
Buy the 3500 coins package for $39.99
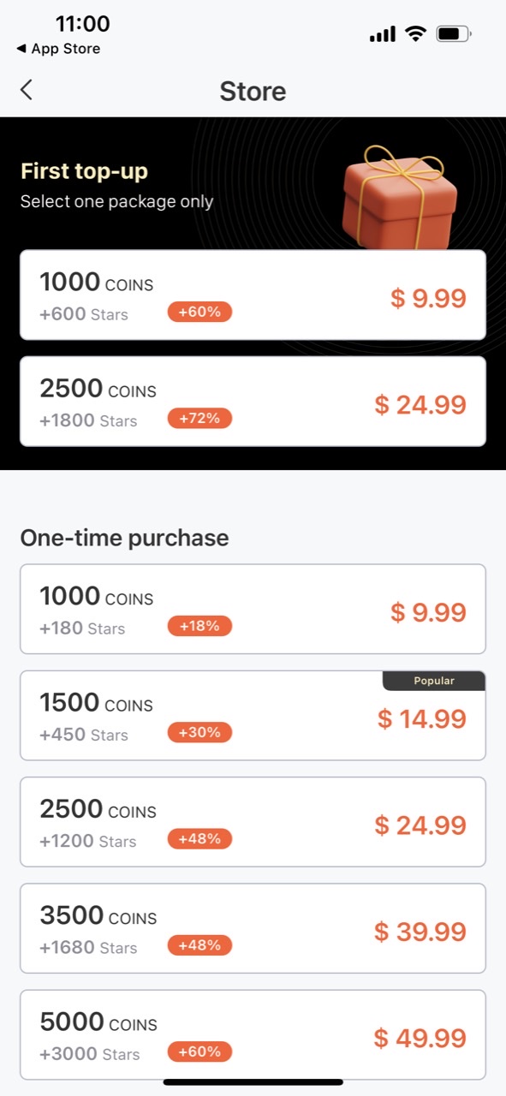click(253, 928)
